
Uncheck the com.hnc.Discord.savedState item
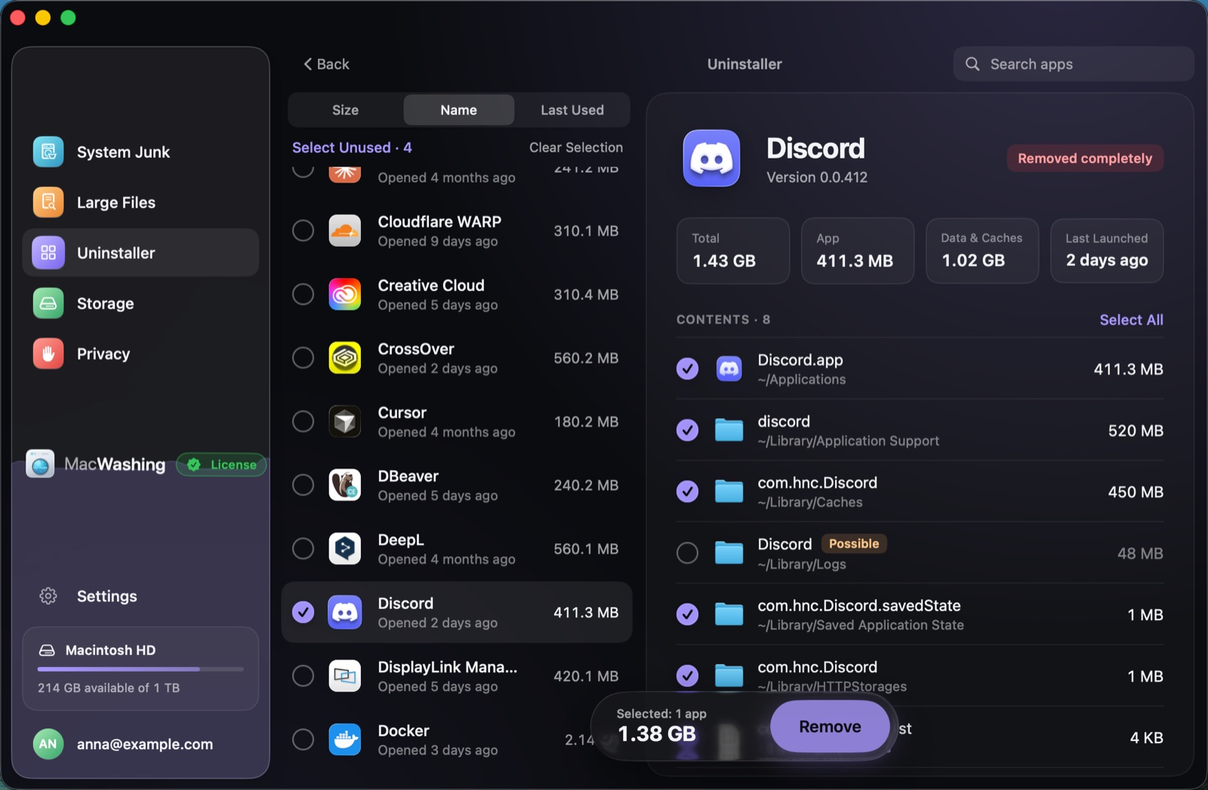click(x=687, y=615)
